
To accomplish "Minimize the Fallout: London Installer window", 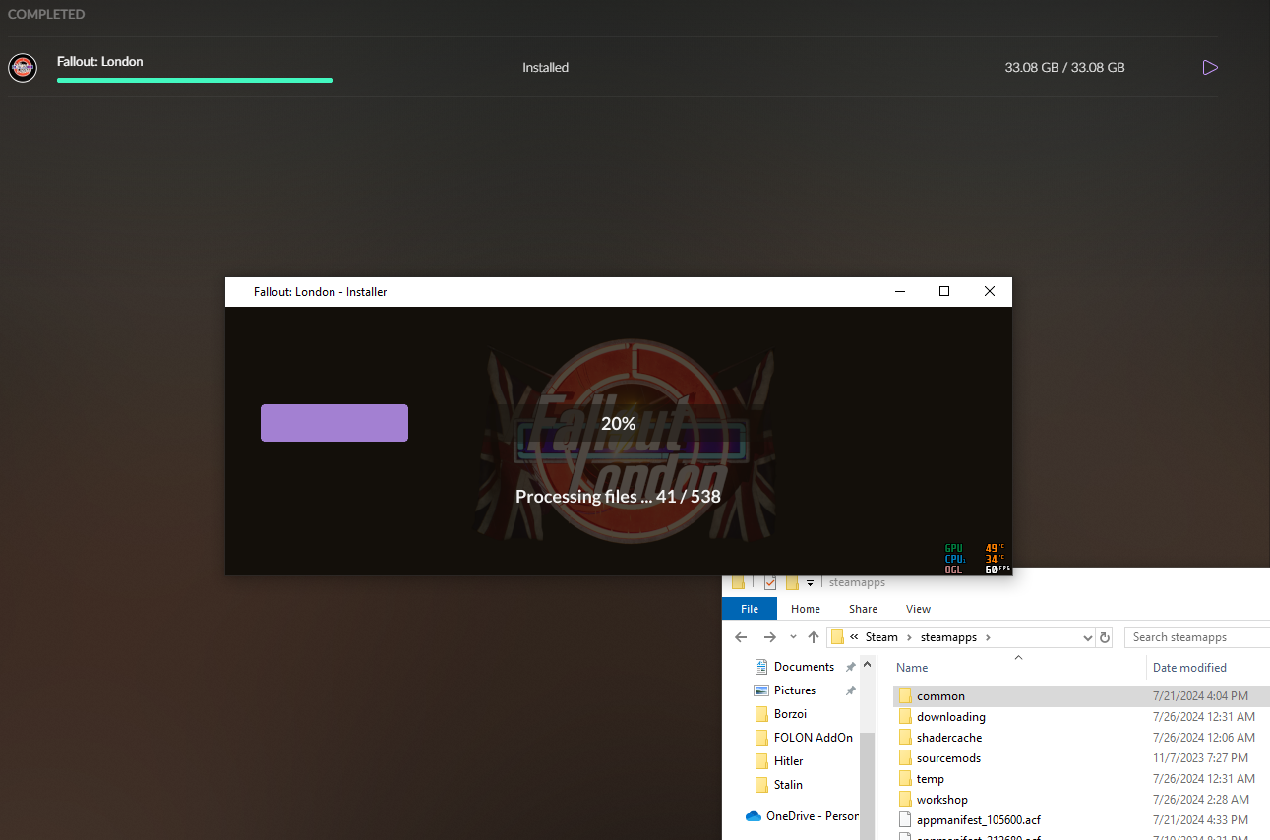I will [899, 291].
